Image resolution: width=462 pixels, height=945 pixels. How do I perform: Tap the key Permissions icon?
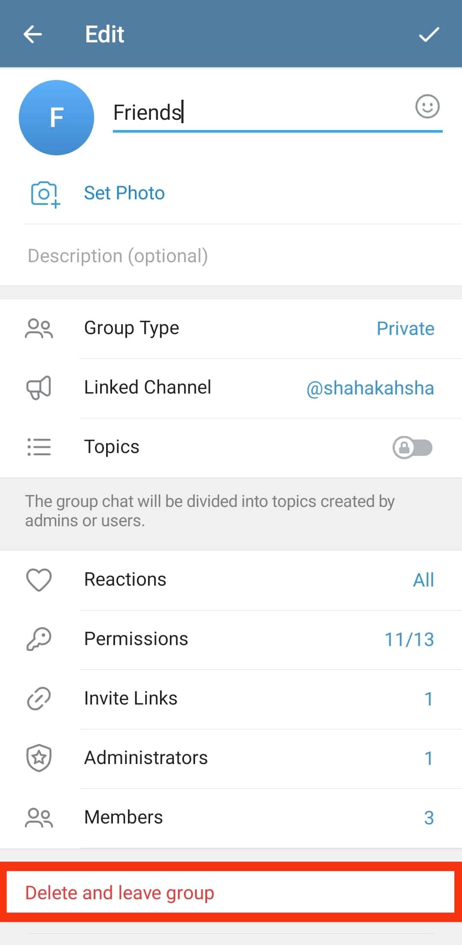39,639
